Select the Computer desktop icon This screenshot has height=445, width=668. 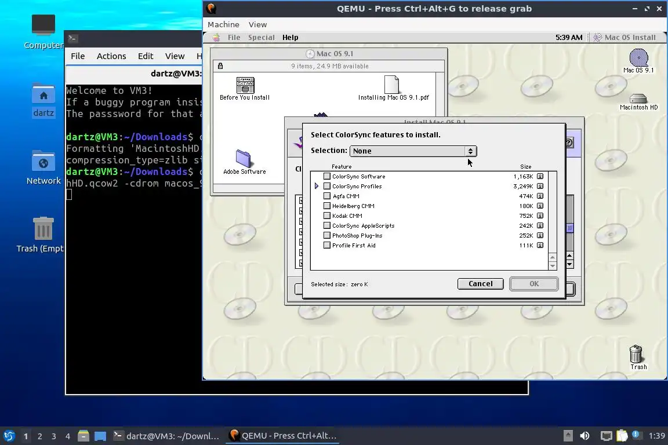(x=43, y=25)
